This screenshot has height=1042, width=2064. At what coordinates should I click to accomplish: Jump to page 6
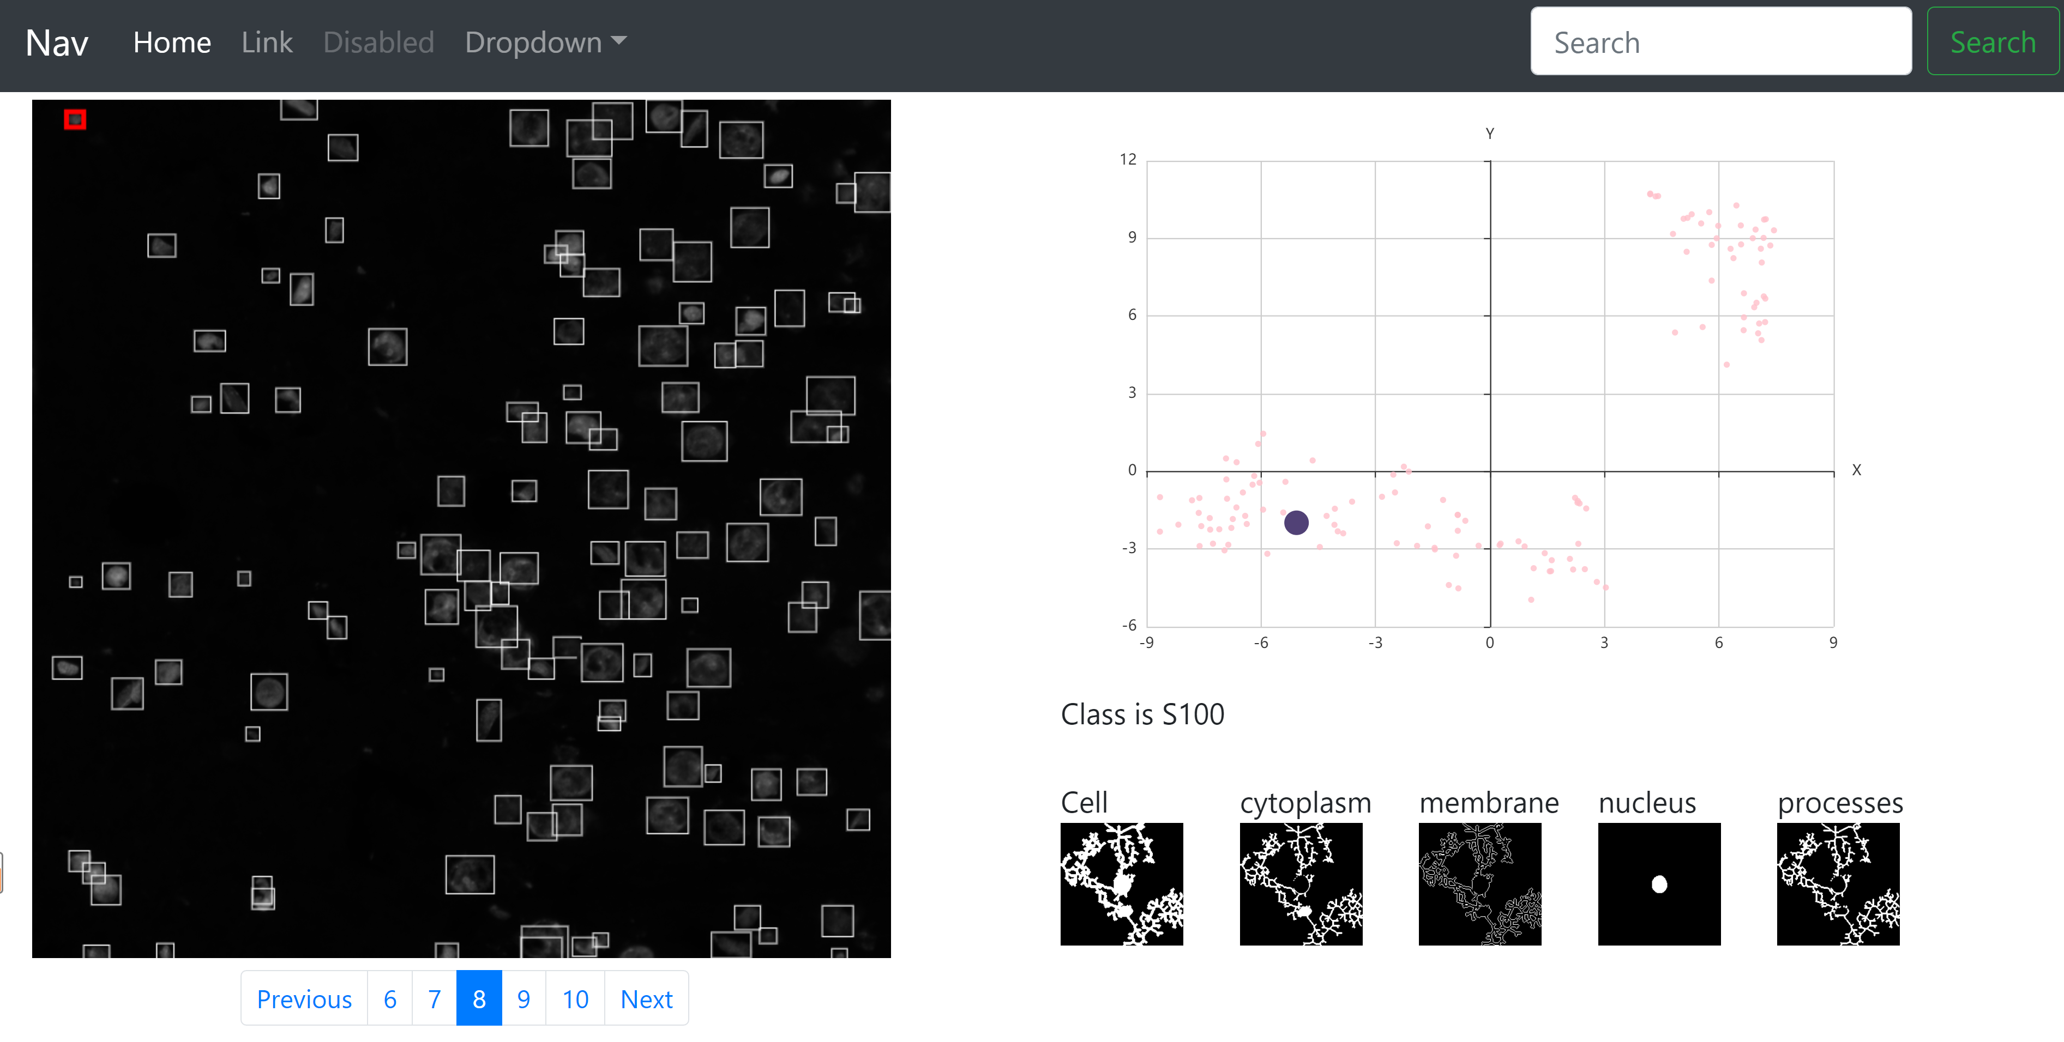(390, 998)
